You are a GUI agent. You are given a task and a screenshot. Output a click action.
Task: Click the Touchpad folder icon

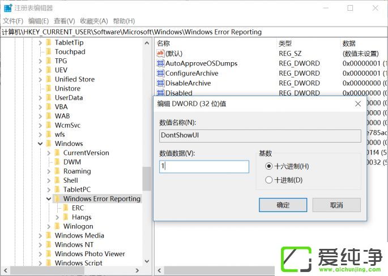49,51
